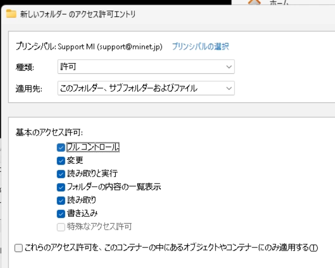Click the 種類 label

[25, 67]
